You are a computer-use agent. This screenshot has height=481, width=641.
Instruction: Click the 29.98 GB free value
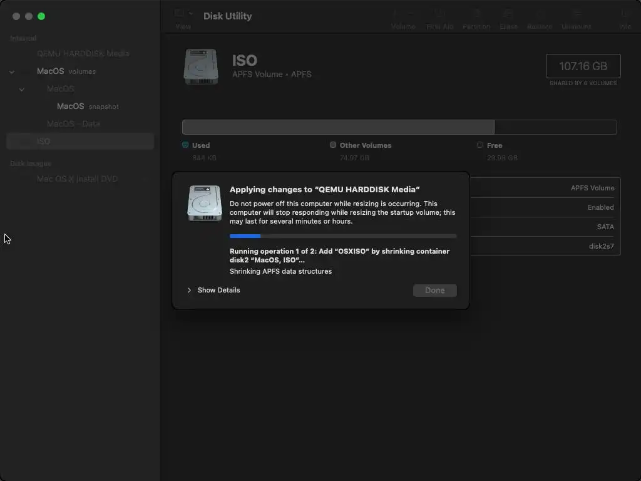(502, 158)
